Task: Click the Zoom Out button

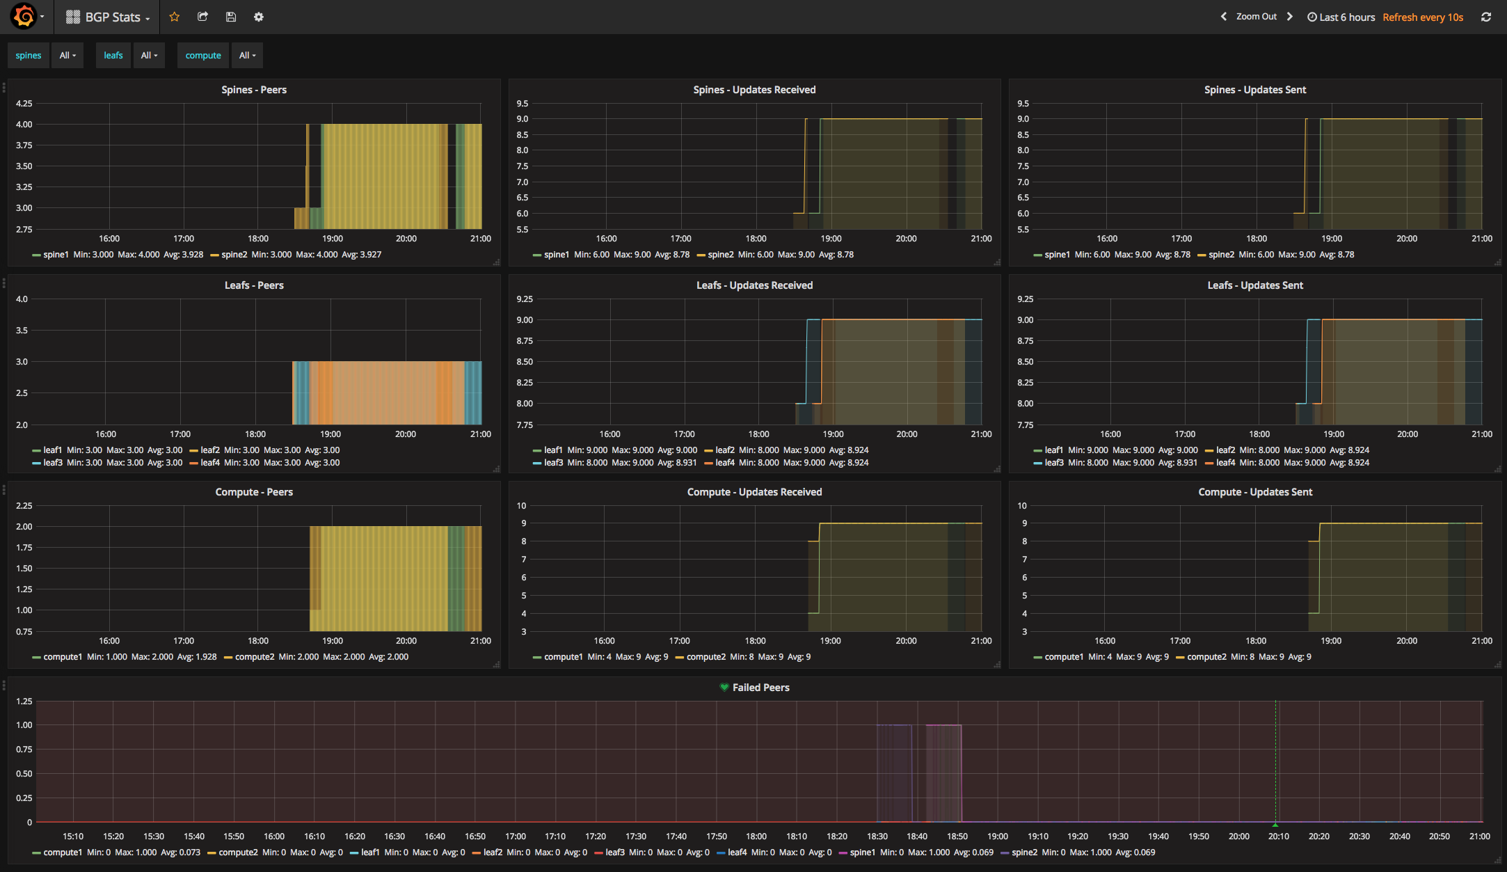Action: [1256, 17]
